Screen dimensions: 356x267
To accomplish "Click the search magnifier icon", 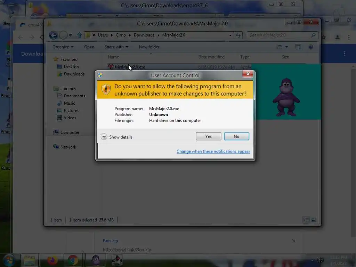I will [x=313, y=35].
